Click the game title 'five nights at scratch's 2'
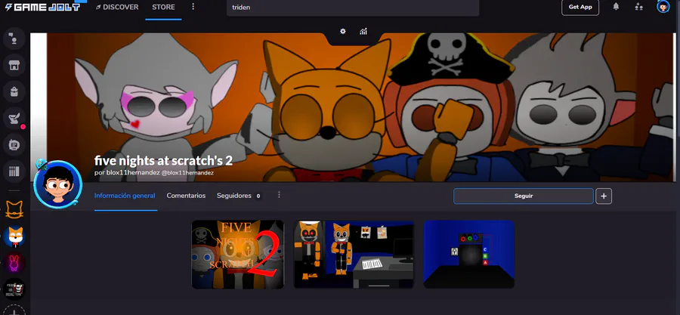The image size is (680, 315). pyautogui.click(x=163, y=161)
